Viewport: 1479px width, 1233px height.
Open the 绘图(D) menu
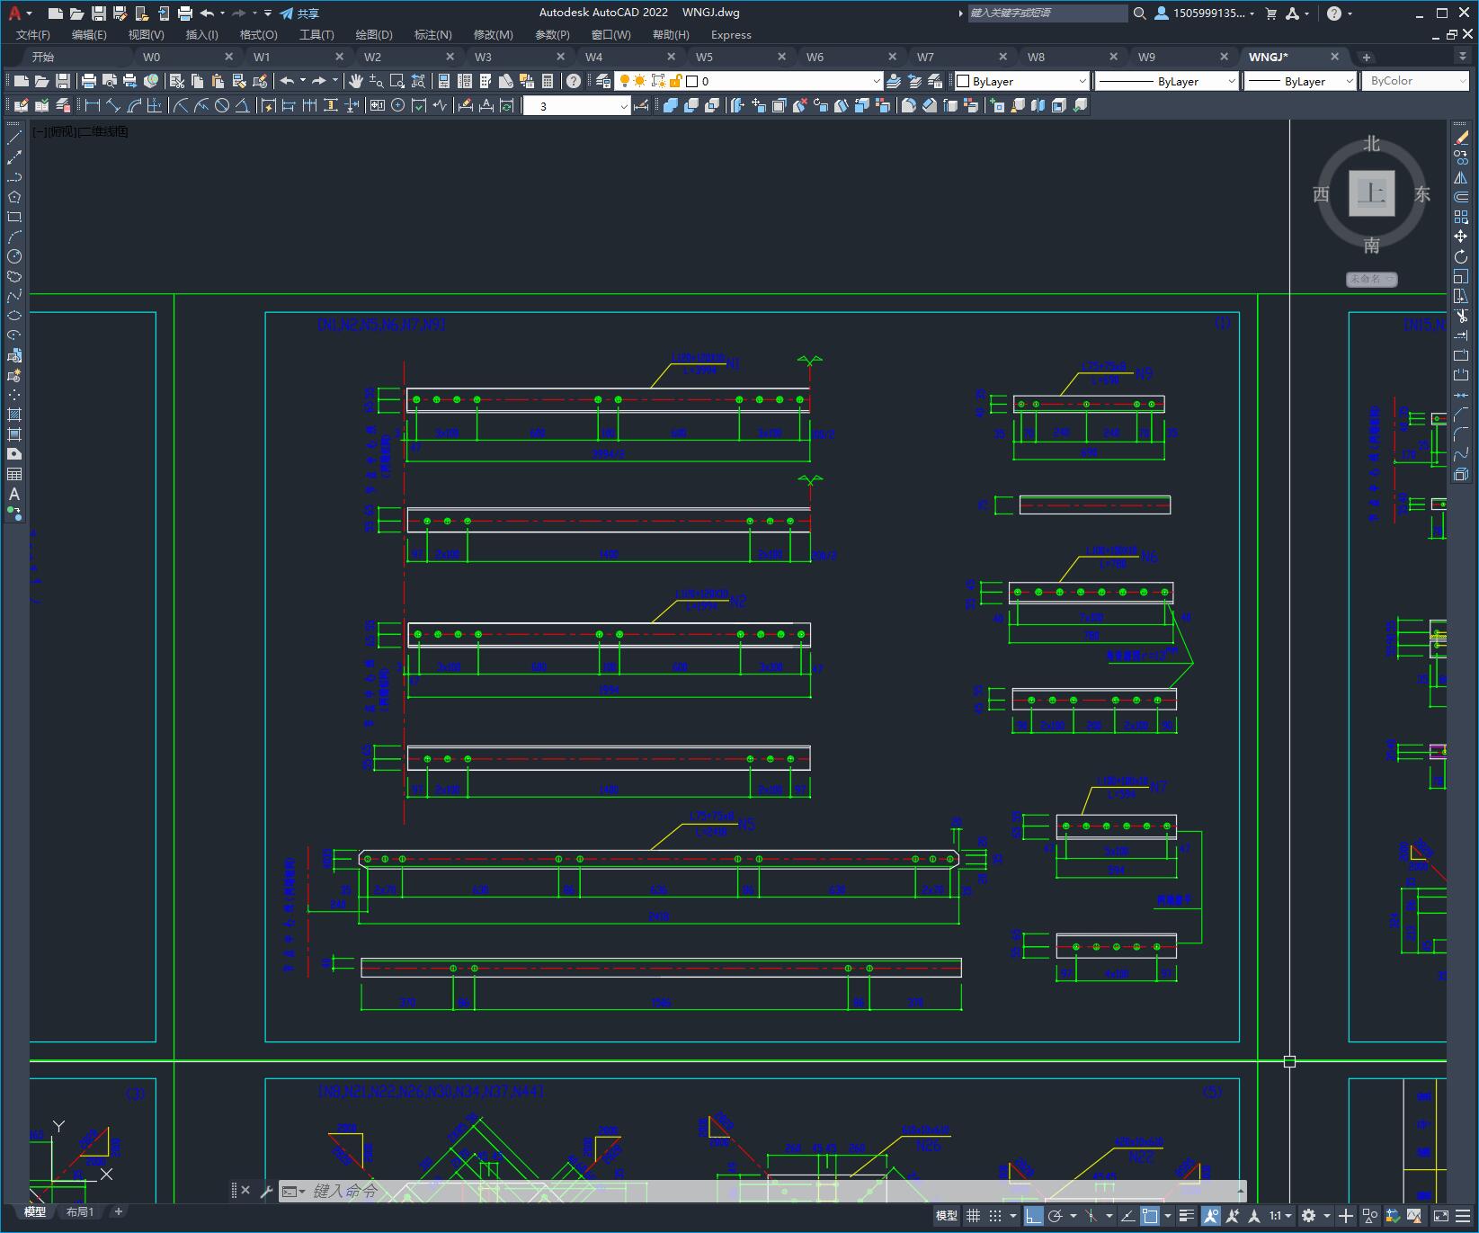pyautogui.click(x=373, y=35)
